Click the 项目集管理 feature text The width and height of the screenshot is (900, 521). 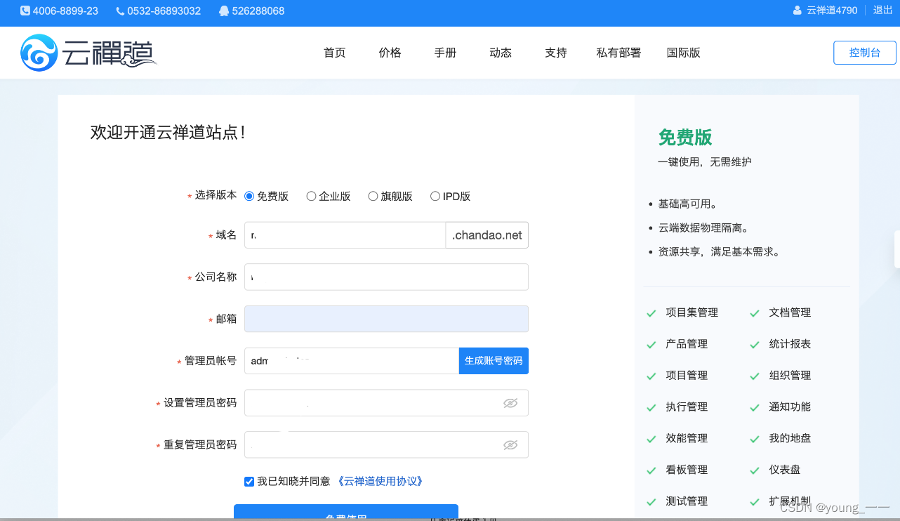(691, 312)
